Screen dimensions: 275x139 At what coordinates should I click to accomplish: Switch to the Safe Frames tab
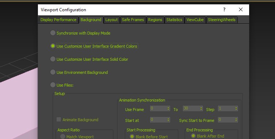tap(133, 20)
